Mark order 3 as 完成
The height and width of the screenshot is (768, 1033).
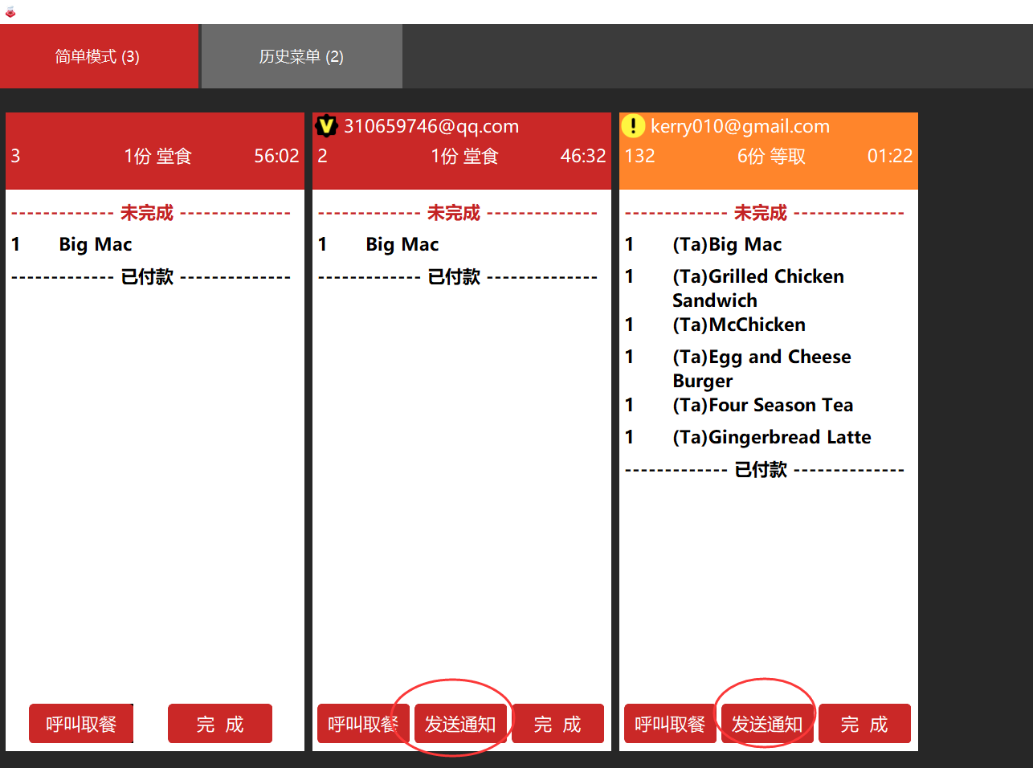click(220, 724)
